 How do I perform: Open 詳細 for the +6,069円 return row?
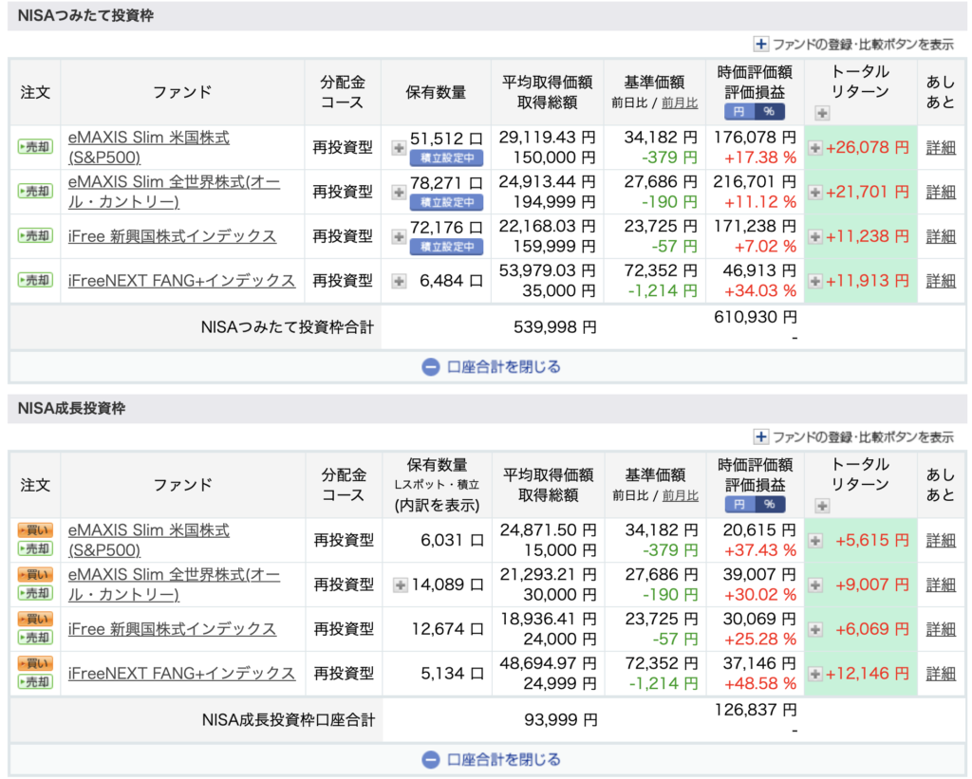pyautogui.click(x=941, y=630)
